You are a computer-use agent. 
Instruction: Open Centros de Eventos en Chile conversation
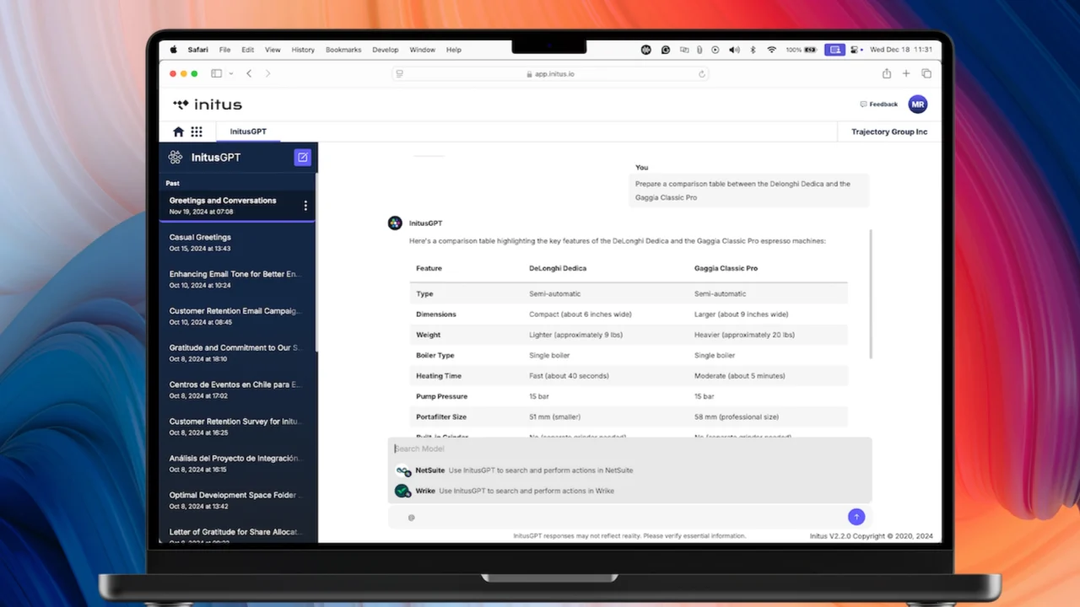coord(238,389)
